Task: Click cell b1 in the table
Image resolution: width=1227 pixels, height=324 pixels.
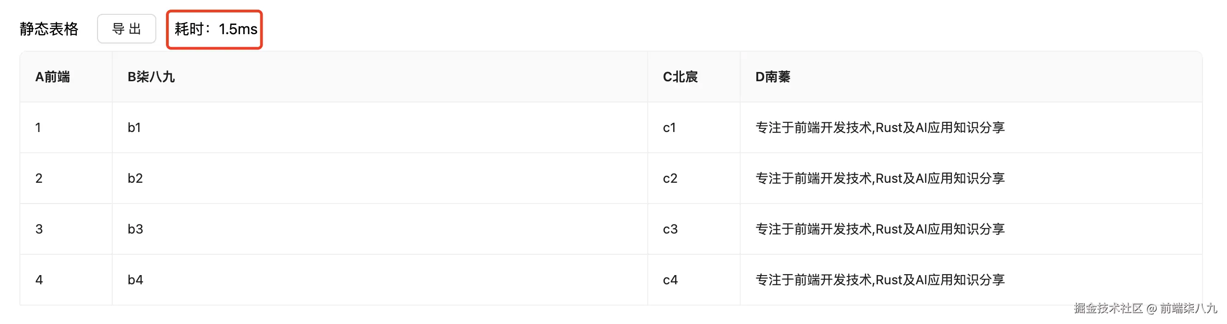Action: coord(135,127)
